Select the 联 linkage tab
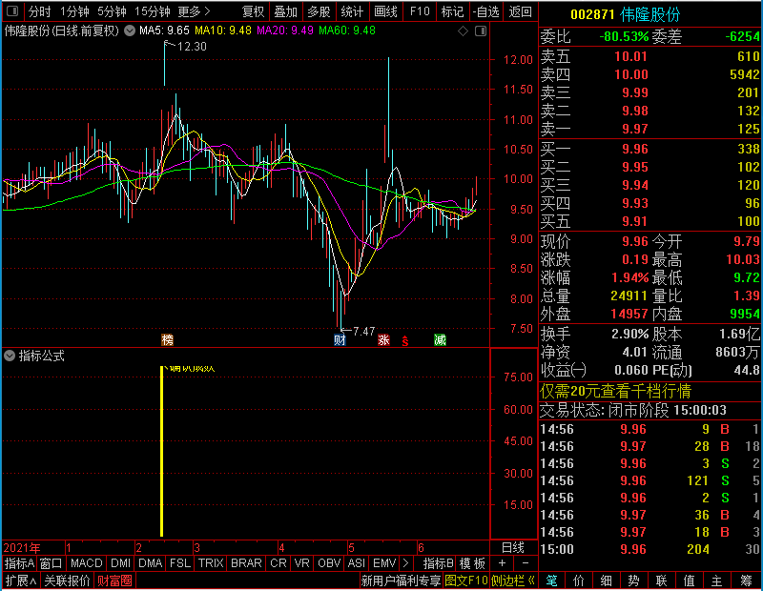The width and height of the screenshot is (763, 591). 661,581
